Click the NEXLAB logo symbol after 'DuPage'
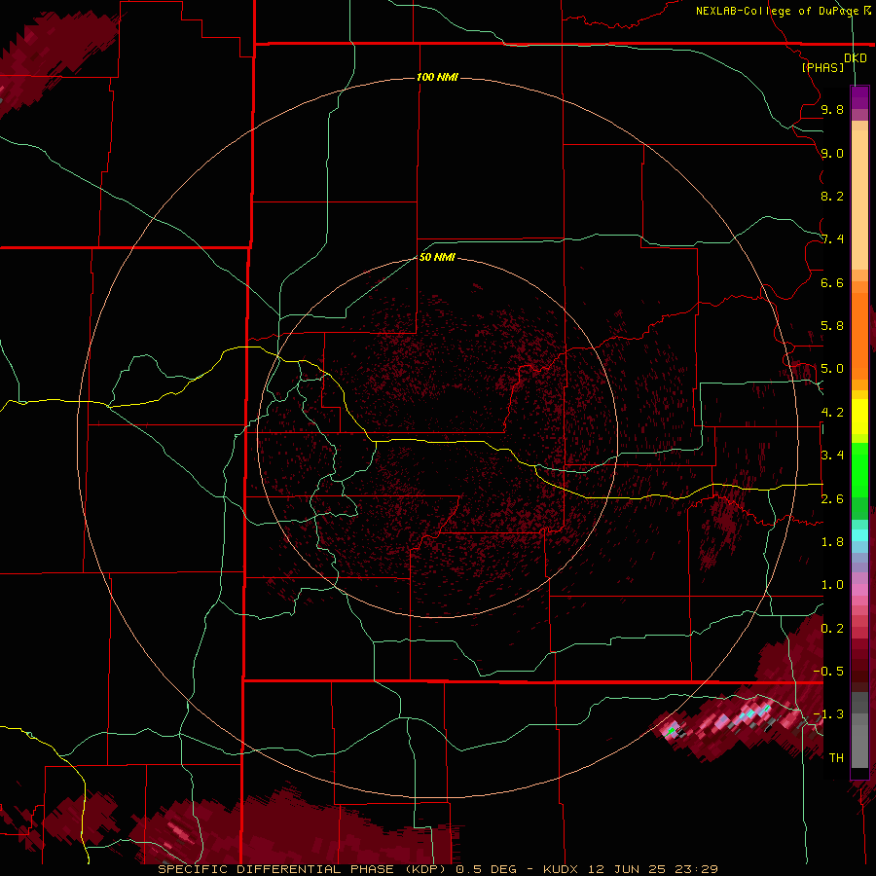 coord(867,10)
